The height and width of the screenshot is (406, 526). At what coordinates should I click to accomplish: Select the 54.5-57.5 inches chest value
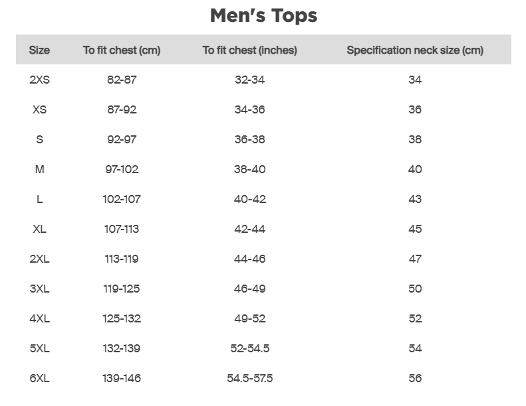click(x=249, y=378)
